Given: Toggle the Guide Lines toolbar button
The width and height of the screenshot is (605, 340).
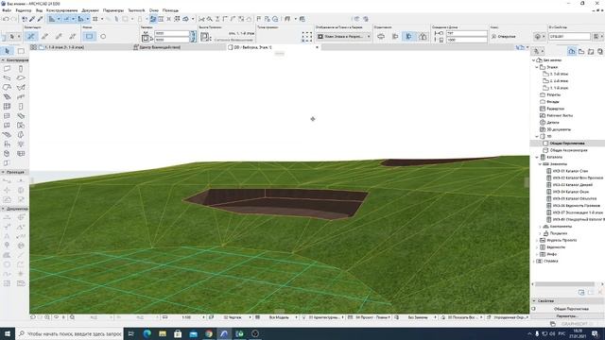Looking at the screenshot, I should [52, 19].
